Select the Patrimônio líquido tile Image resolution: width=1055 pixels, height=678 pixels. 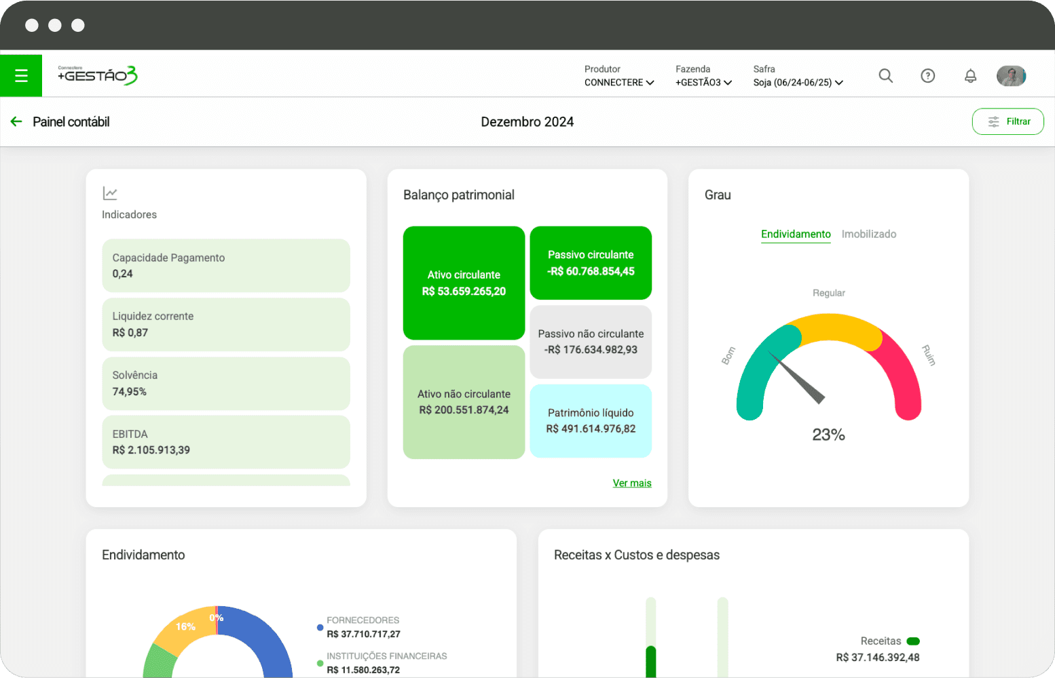(591, 421)
